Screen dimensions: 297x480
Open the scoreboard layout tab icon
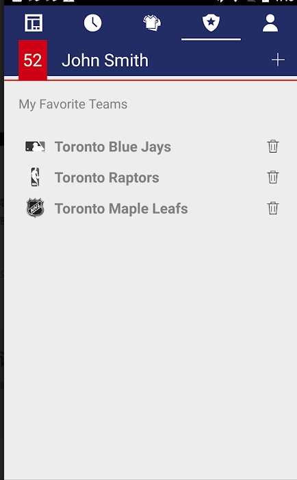click(34, 23)
